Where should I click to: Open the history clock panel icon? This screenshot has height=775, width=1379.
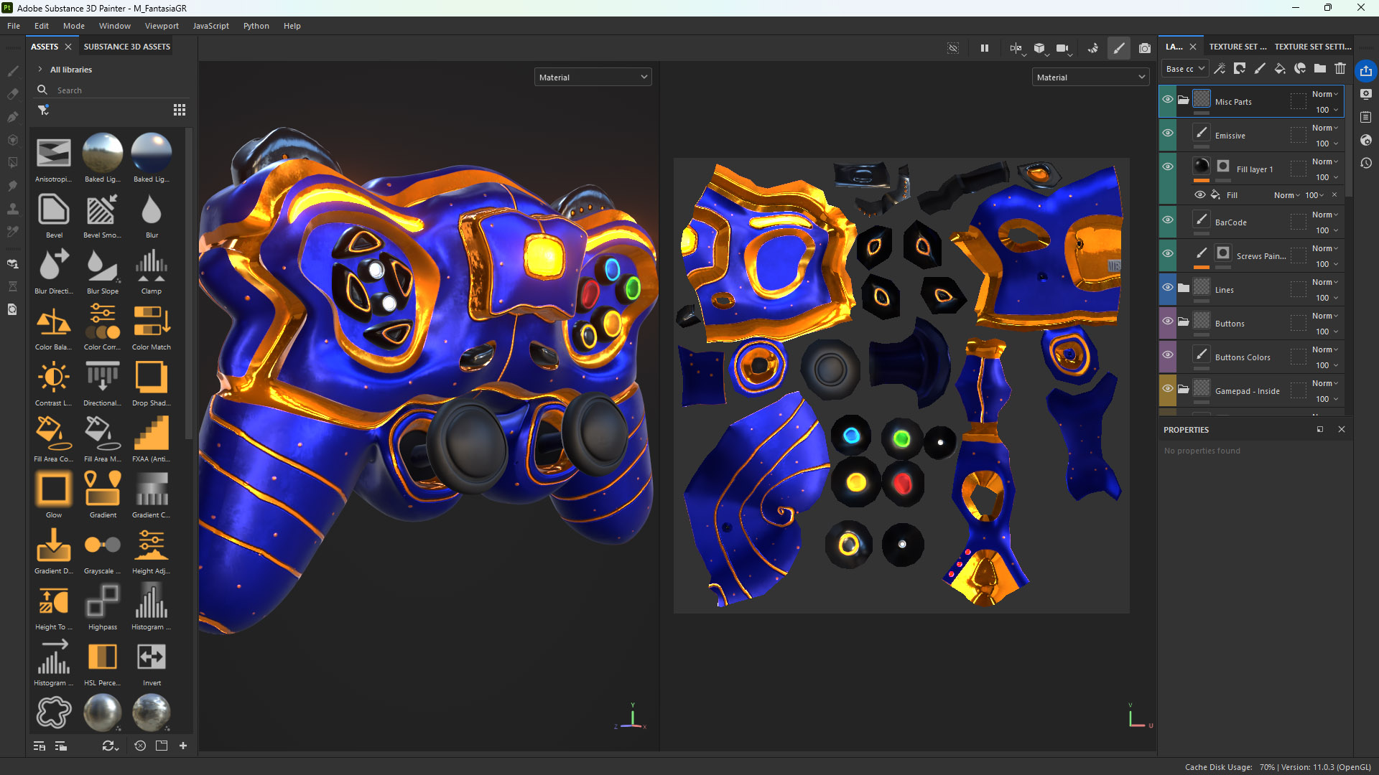pyautogui.click(x=1366, y=163)
